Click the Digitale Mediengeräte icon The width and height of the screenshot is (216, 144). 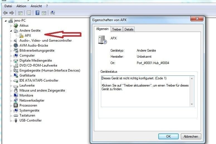click(16, 60)
